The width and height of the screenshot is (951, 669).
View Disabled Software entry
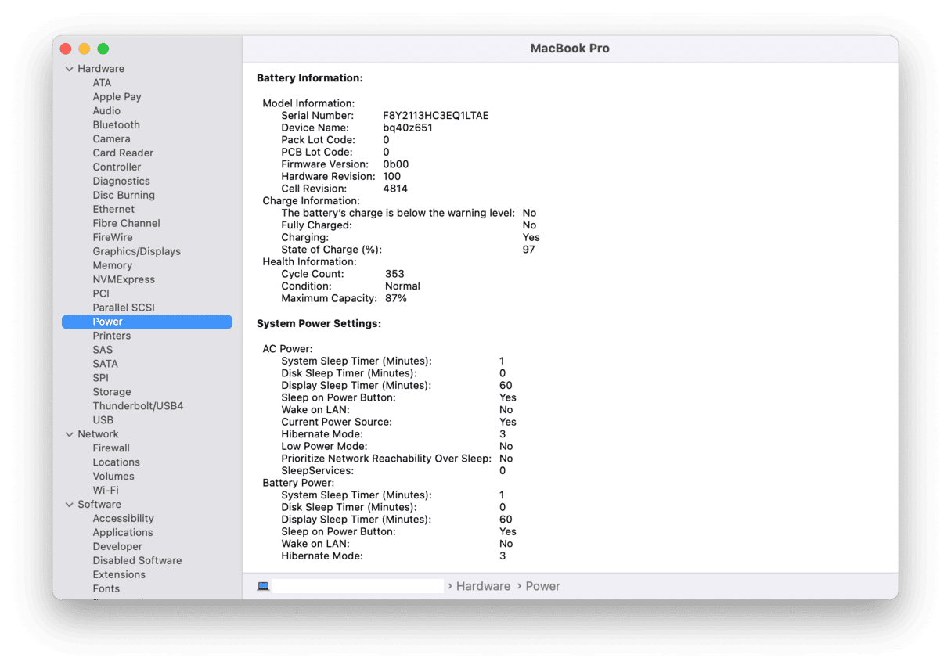[137, 562]
